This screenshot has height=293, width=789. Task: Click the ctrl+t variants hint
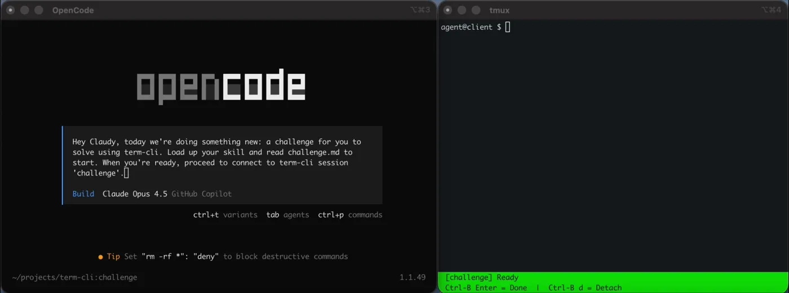pyautogui.click(x=225, y=215)
